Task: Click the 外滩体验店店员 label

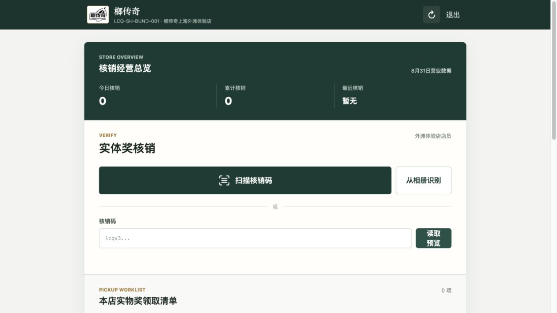Action: [x=433, y=136]
